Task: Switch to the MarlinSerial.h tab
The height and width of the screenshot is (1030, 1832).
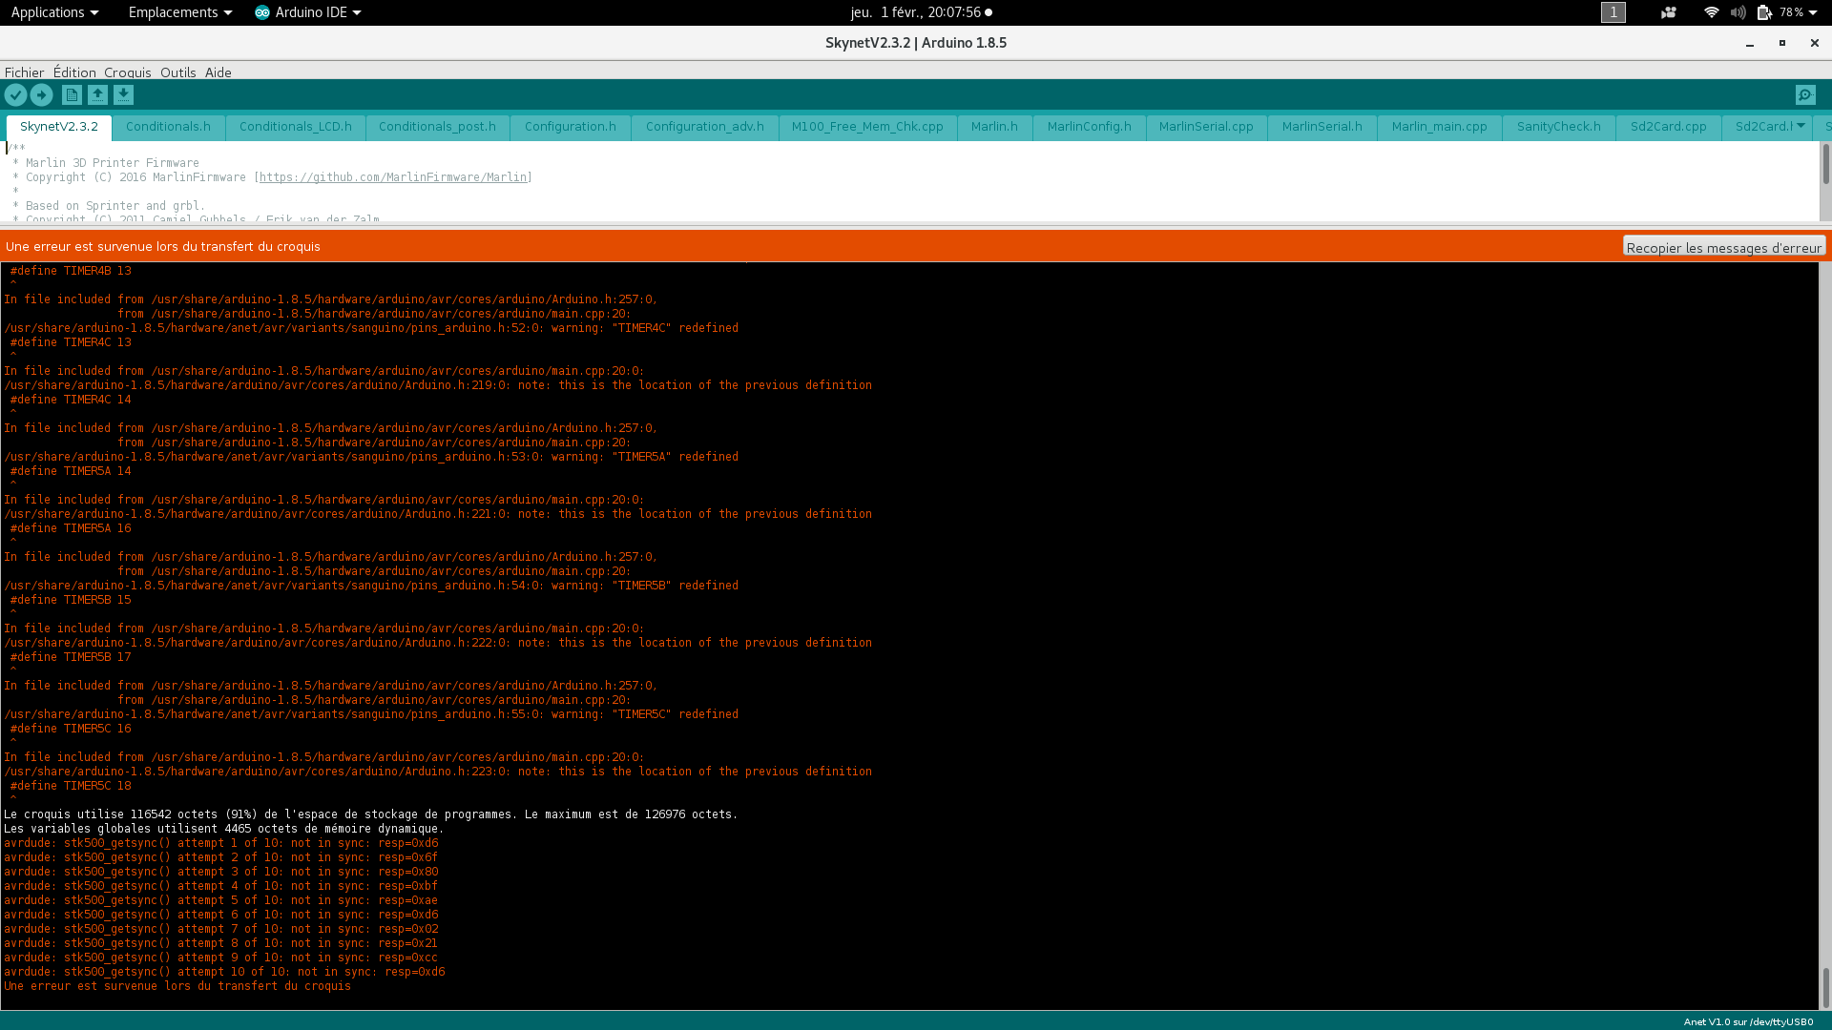Action: click(1322, 127)
